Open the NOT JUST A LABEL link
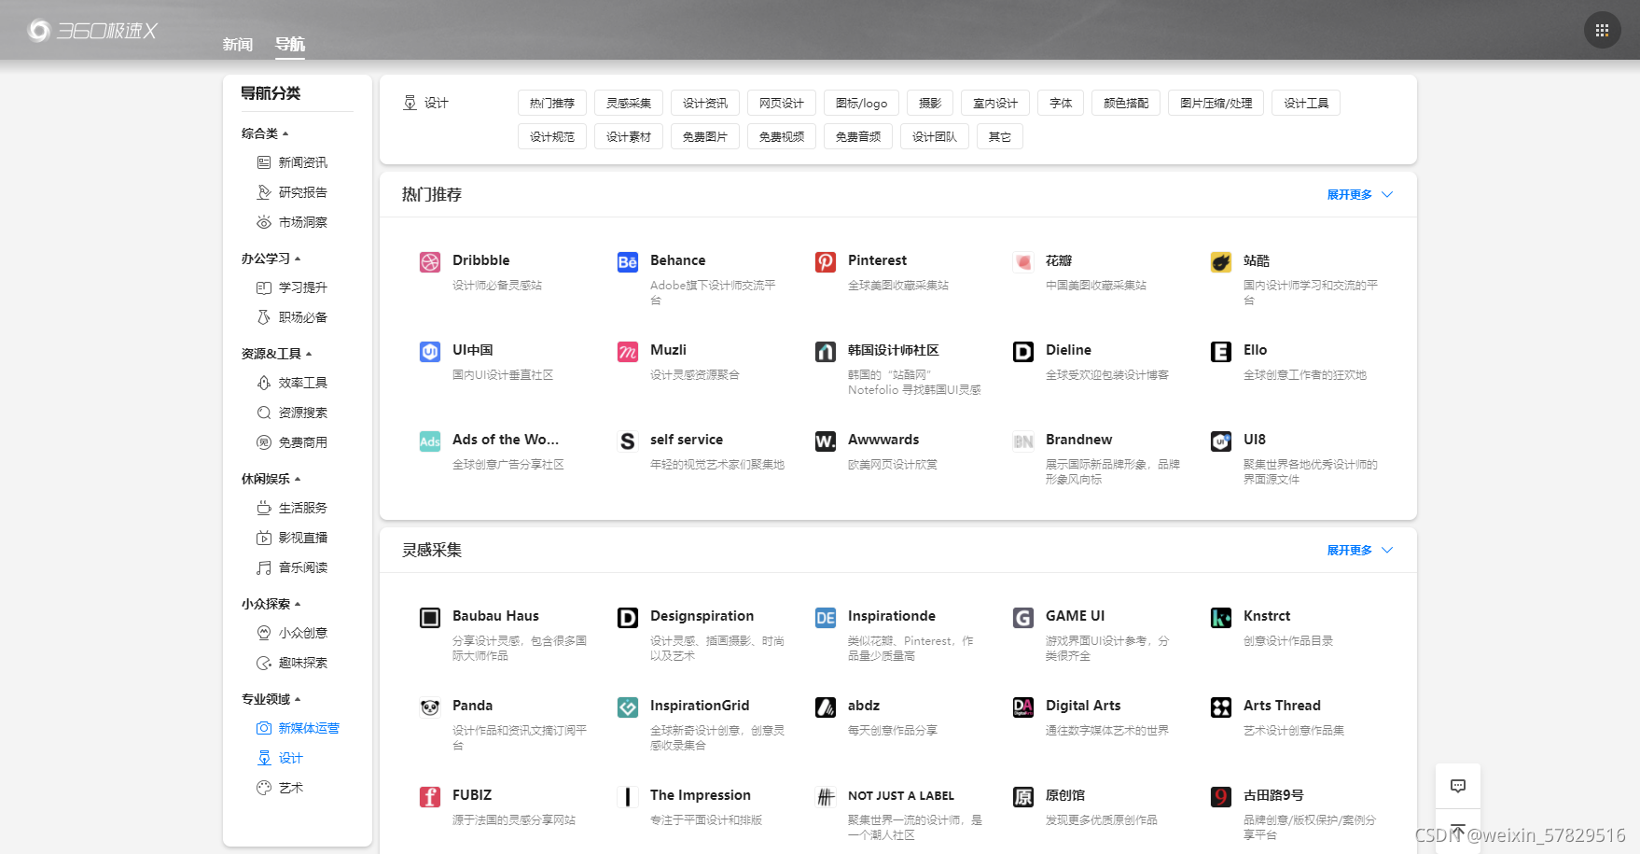Image resolution: width=1640 pixels, height=854 pixels. [x=901, y=796]
